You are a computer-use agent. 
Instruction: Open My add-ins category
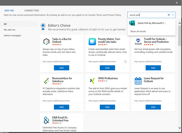(10, 29)
